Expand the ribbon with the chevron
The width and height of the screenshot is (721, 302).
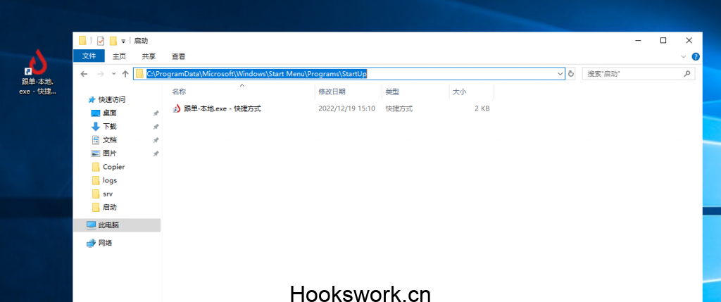(683, 56)
